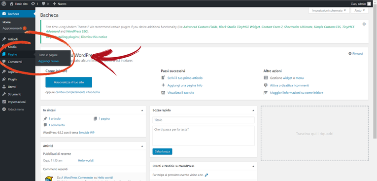The image size is (377, 181).
Task: Click the pin icon beside '1 articolo'
Action: [x=45, y=119]
